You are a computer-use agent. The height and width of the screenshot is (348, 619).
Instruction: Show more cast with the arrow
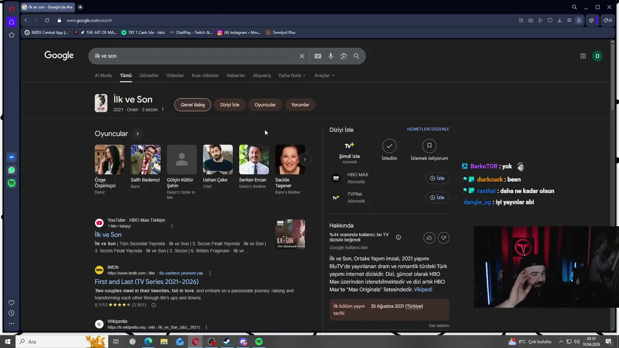305,159
